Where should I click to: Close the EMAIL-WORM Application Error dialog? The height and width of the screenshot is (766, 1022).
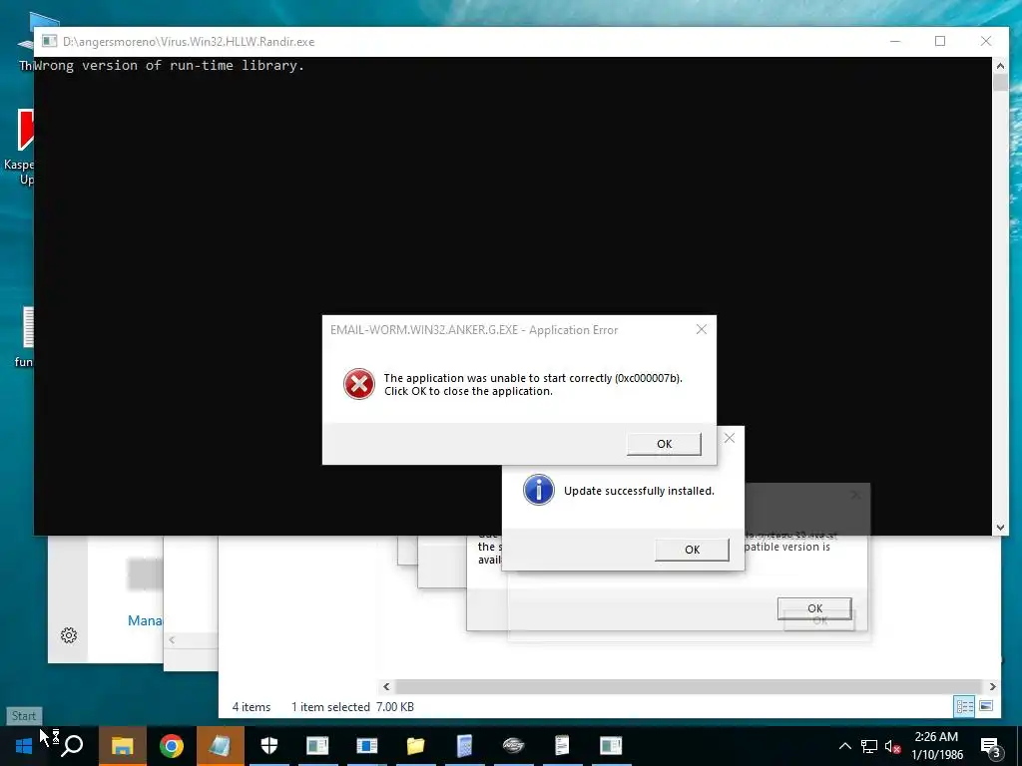point(702,329)
